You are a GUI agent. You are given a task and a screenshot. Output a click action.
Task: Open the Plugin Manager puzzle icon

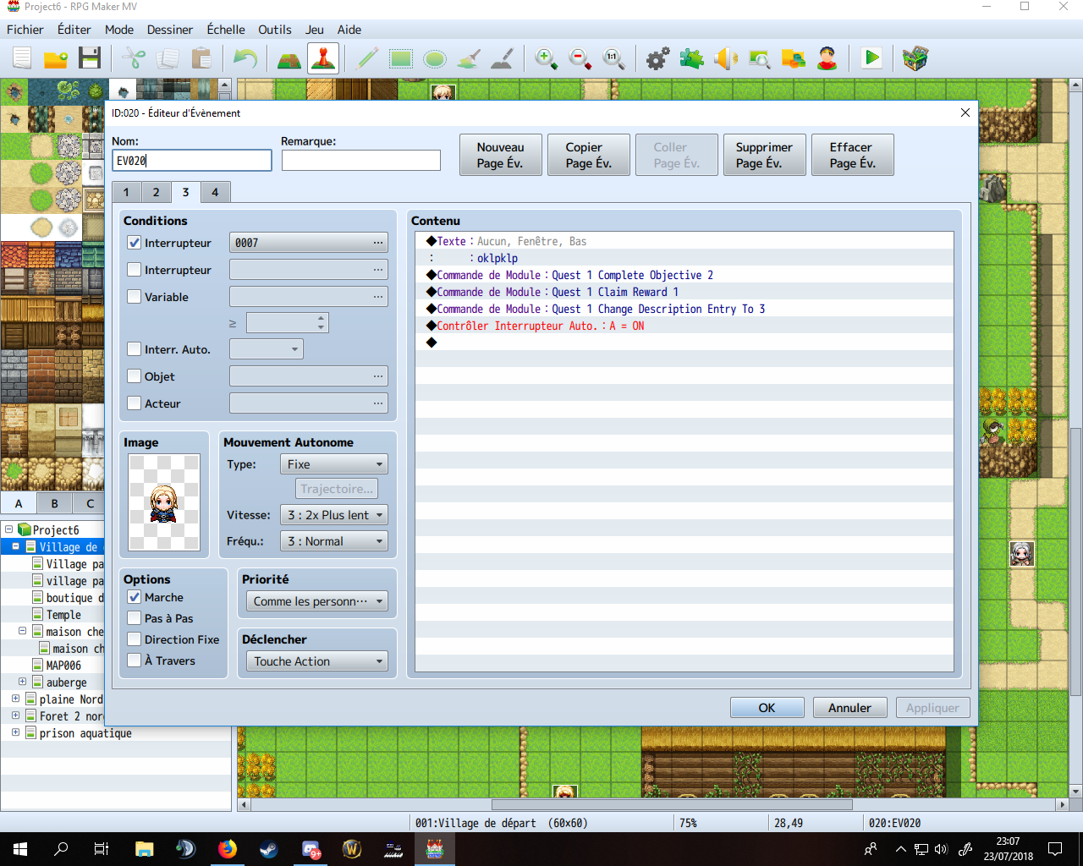click(692, 58)
